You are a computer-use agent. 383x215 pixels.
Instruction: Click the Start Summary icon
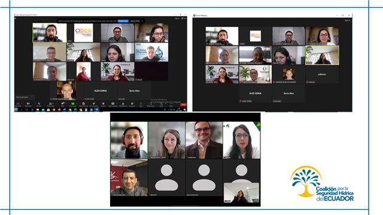click(84, 103)
